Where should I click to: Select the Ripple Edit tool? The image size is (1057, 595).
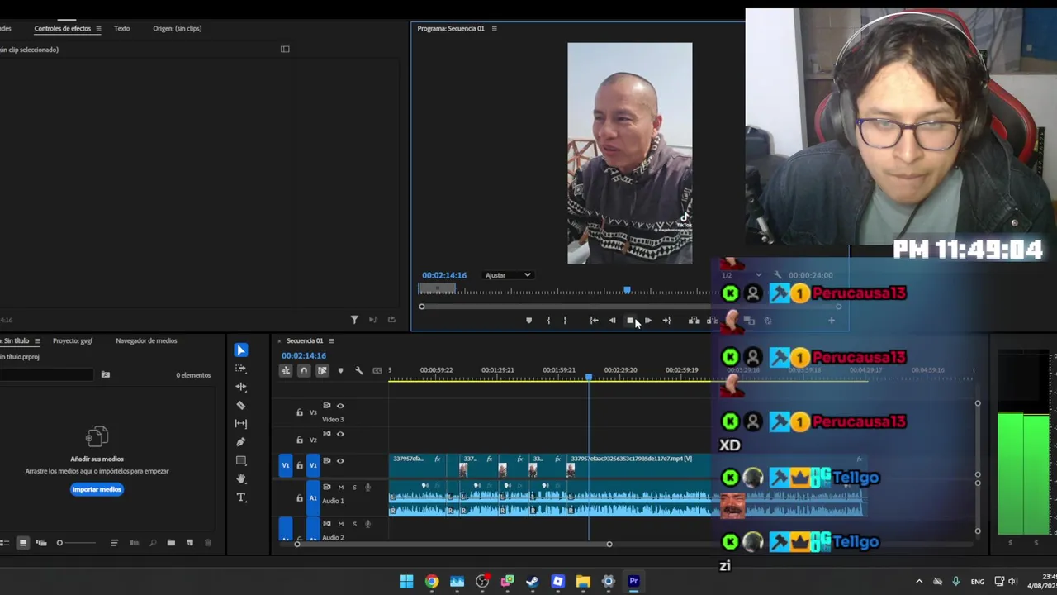coord(241,387)
